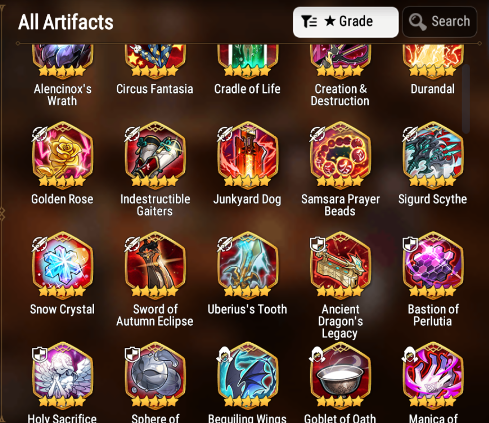Click the Search button
Viewport: 489px width, 423px height.
[439, 22]
